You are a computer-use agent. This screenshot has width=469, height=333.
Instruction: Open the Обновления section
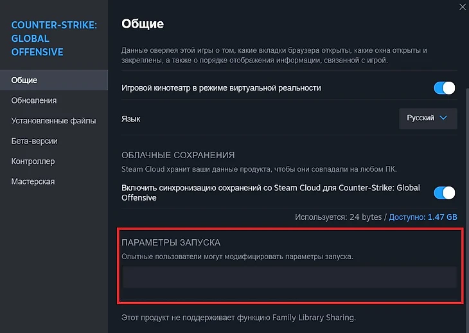(x=34, y=100)
